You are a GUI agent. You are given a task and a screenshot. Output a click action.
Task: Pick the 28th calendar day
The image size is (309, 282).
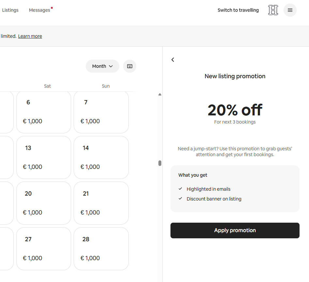click(x=101, y=249)
